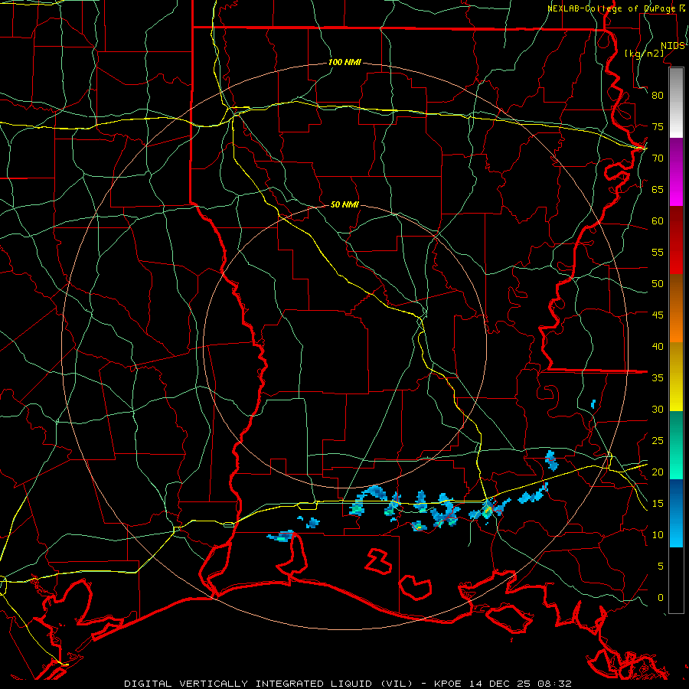
Task: Click the 30 scale tick label
Action: coord(658,409)
